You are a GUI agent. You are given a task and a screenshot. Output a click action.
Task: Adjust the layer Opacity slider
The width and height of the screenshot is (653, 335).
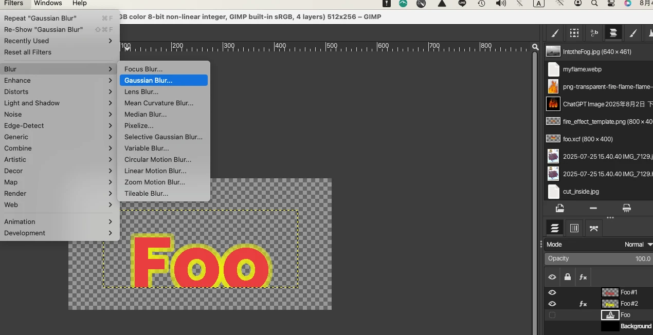point(598,258)
